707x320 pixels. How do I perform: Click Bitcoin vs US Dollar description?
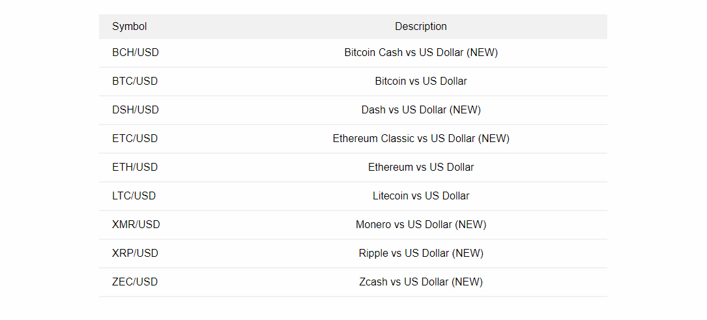click(x=421, y=81)
